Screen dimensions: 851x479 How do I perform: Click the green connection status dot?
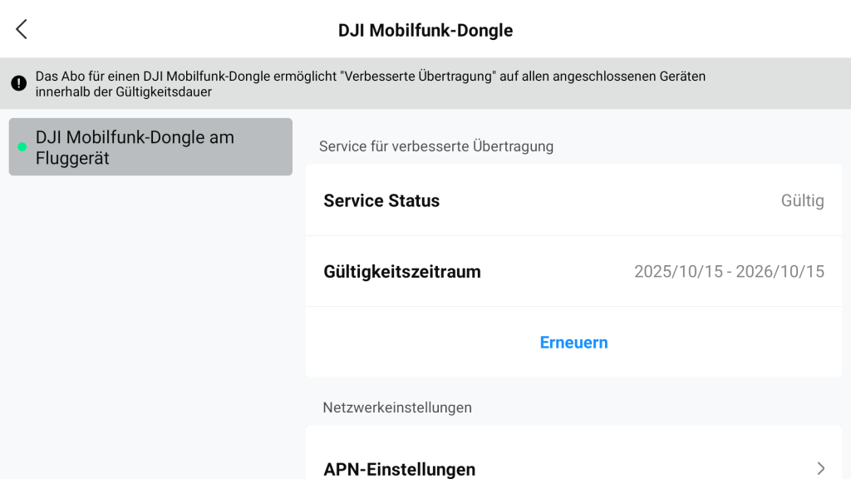coord(22,147)
